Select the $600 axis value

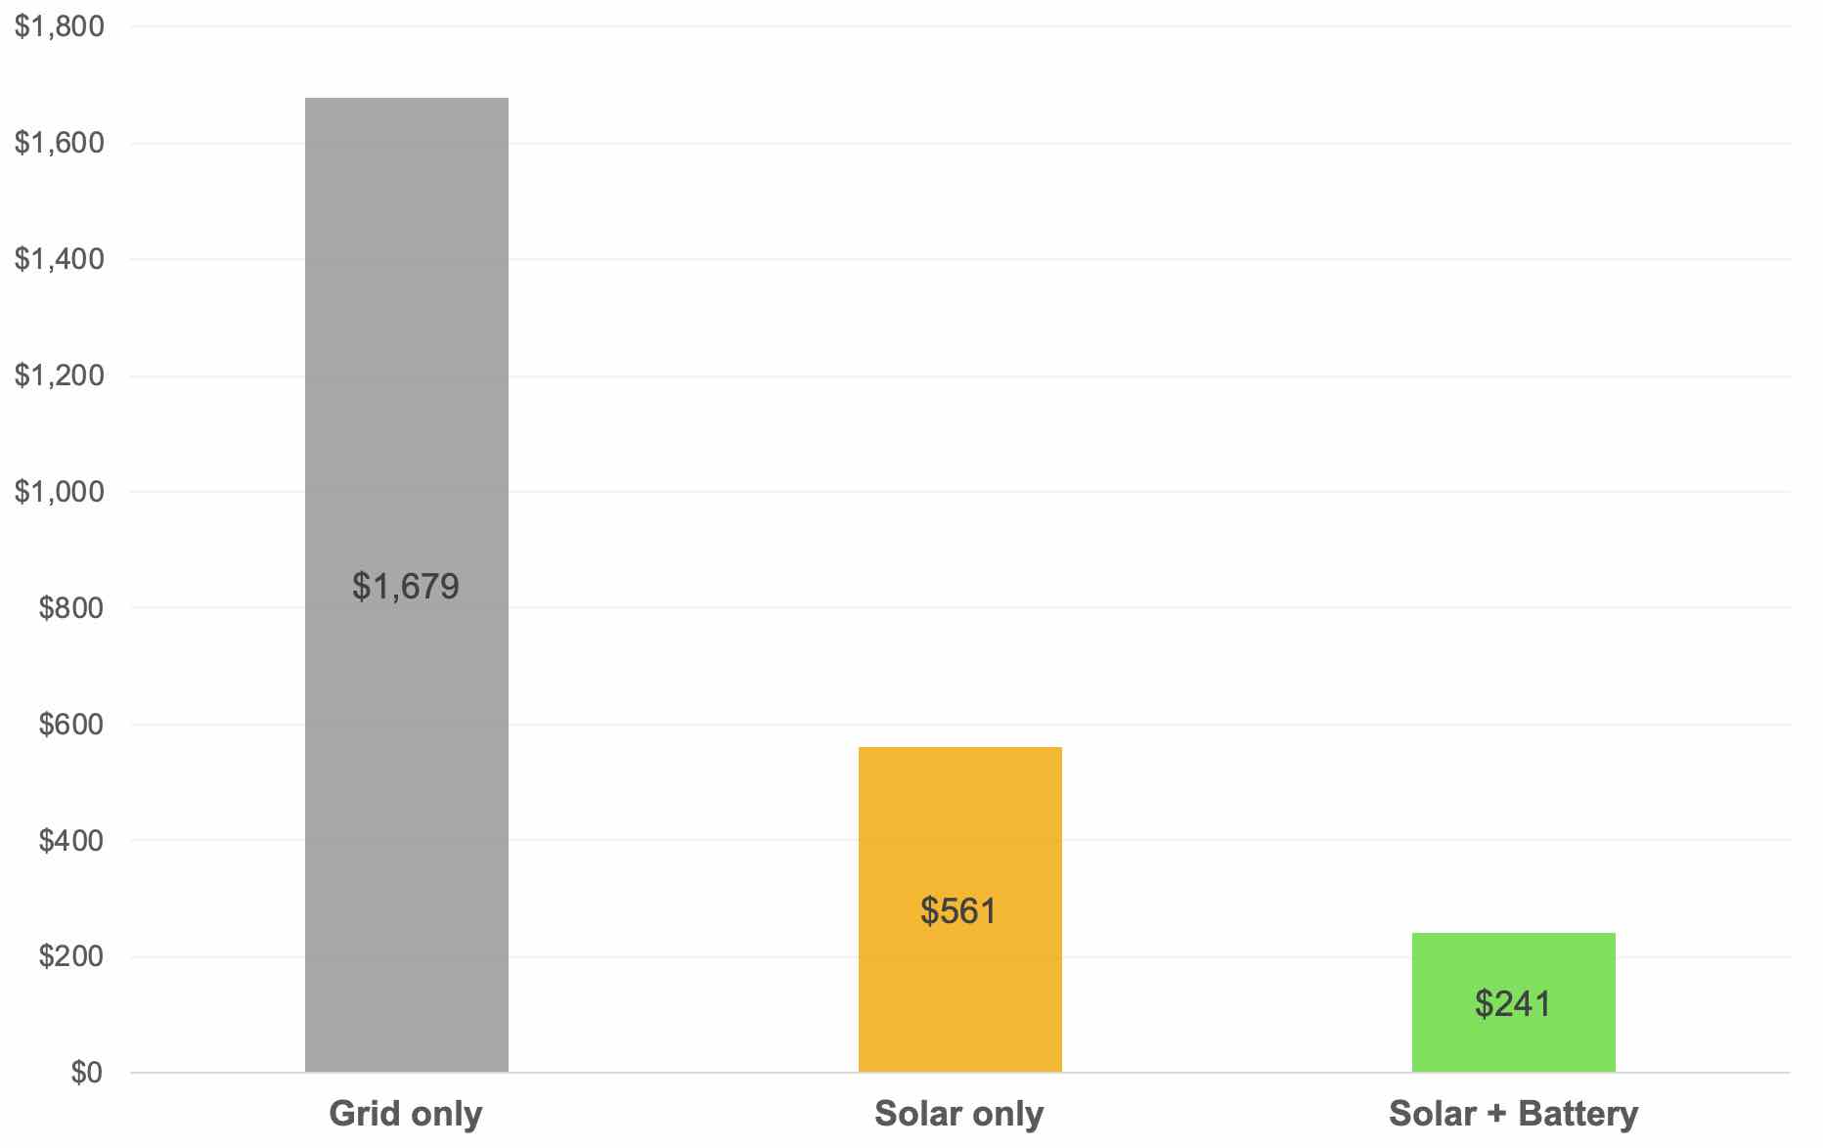click(x=71, y=725)
